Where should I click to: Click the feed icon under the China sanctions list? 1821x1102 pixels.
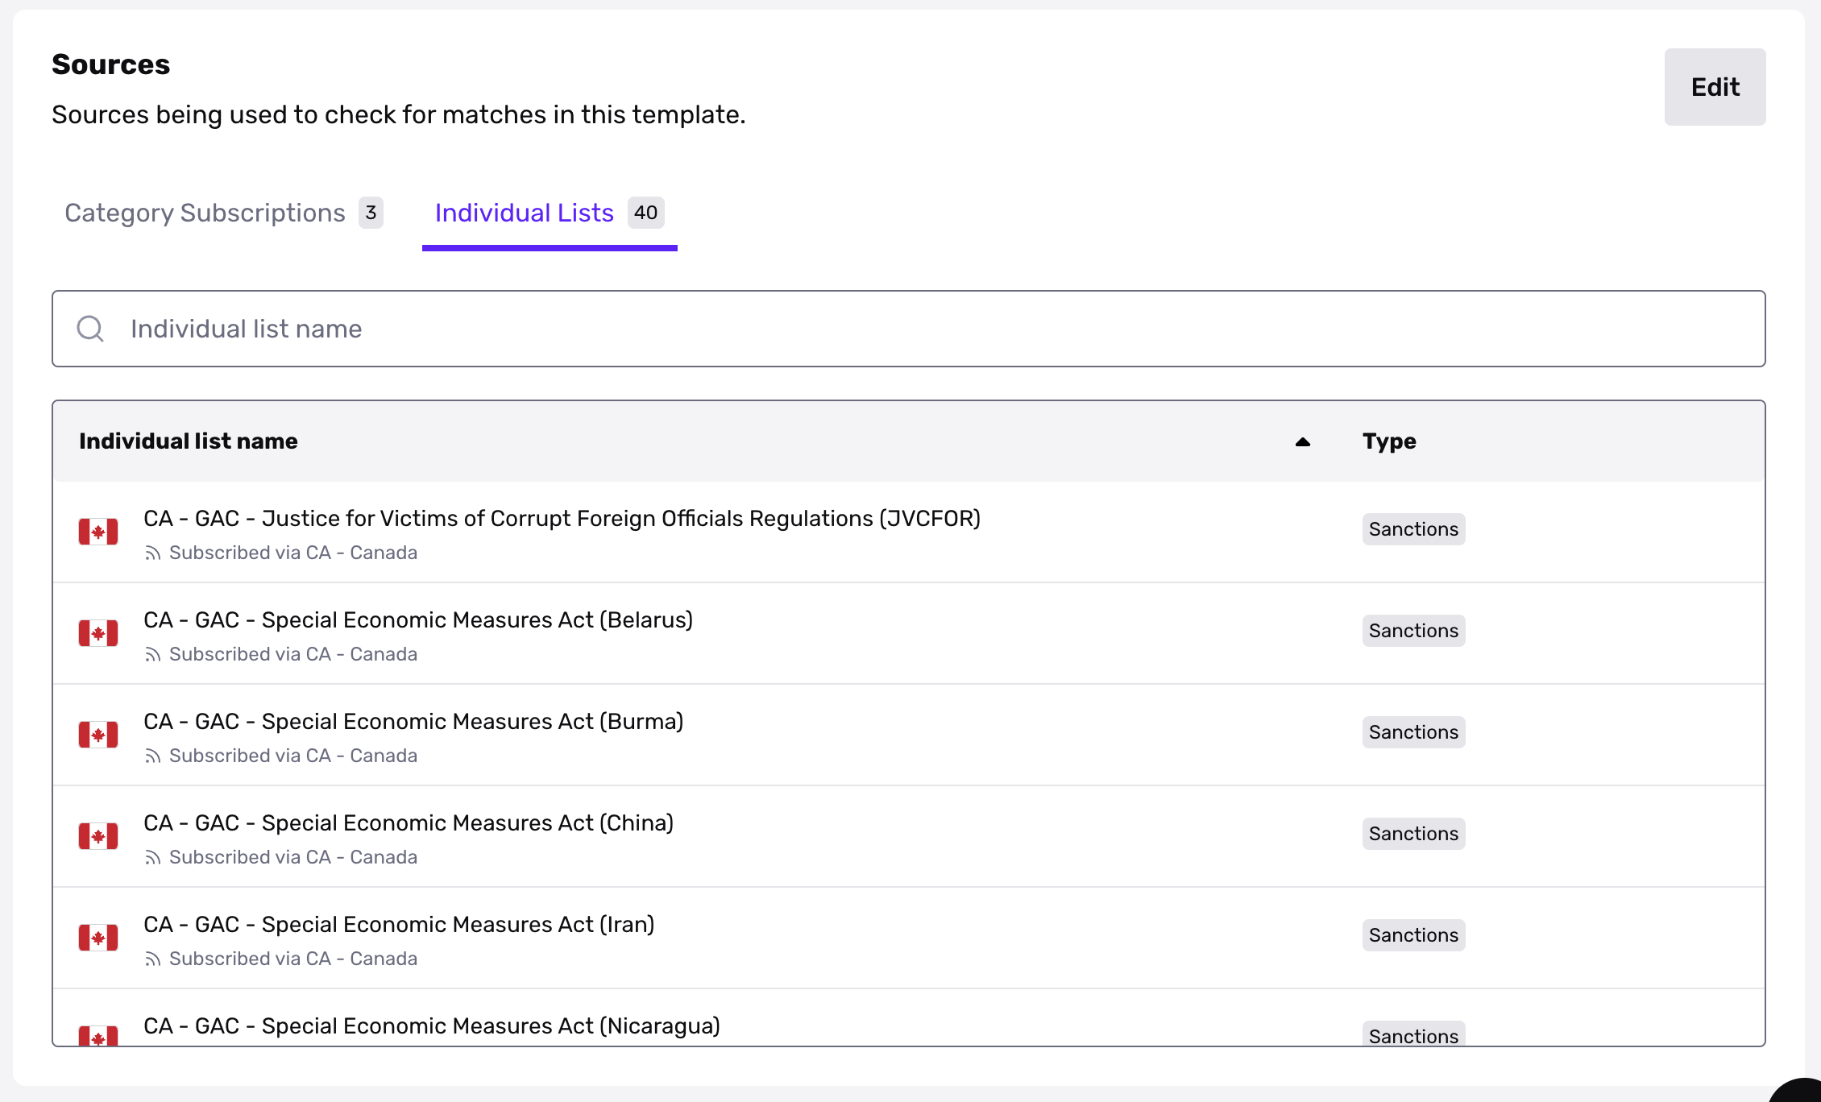(x=154, y=857)
